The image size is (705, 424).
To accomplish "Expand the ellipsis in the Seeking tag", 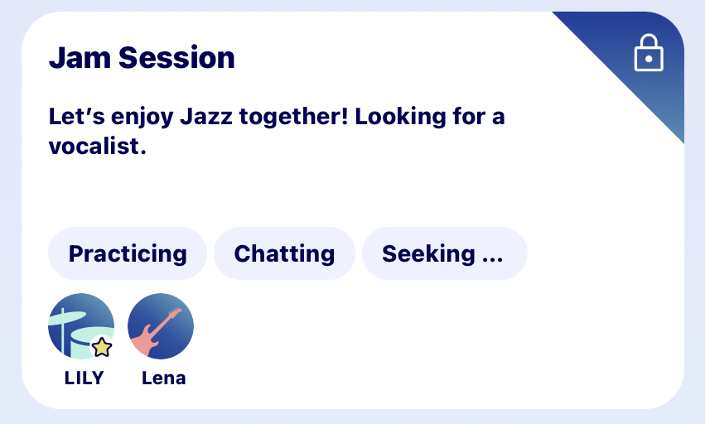I will (x=492, y=255).
